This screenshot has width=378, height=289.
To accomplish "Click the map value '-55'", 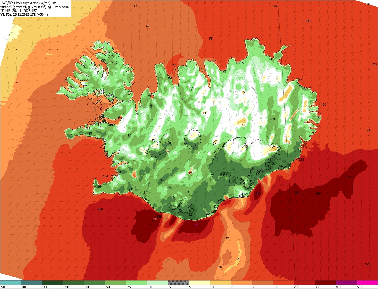I will click(x=182, y=99).
